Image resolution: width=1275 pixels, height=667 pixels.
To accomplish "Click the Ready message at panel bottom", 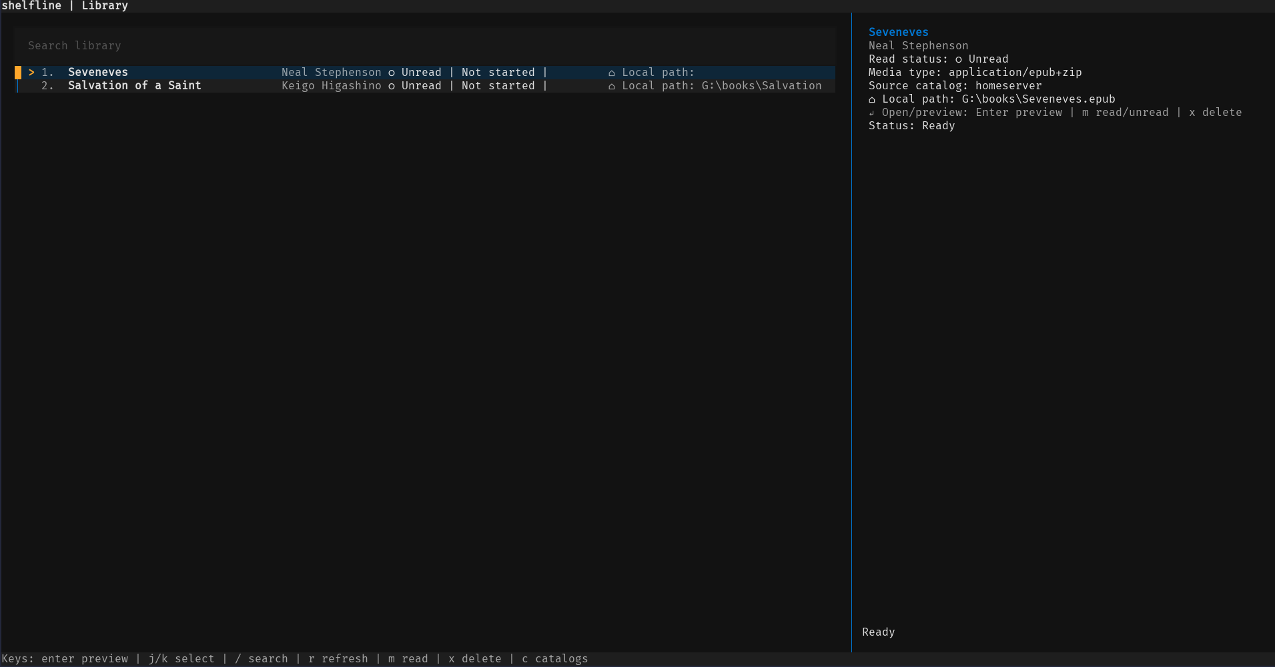I will click(x=879, y=632).
